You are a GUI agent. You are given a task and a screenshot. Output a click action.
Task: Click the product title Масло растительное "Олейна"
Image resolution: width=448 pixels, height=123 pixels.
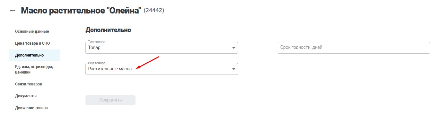tap(81, 11)
